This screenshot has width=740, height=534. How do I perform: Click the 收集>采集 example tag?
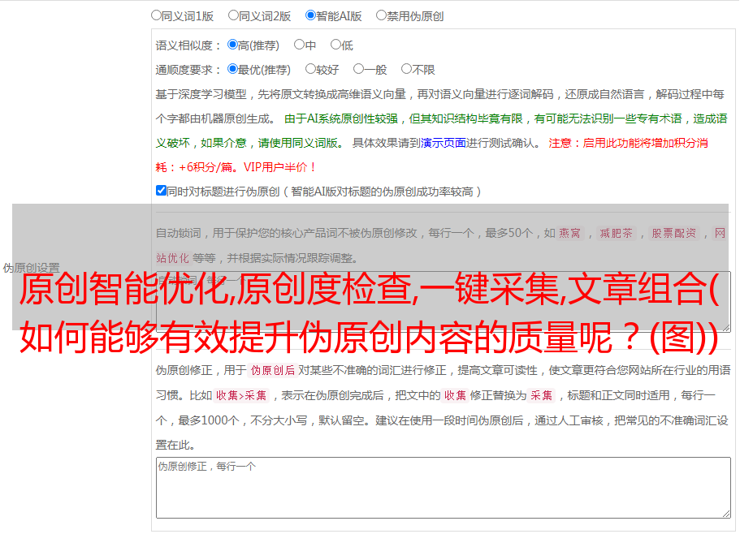(241, 395)
